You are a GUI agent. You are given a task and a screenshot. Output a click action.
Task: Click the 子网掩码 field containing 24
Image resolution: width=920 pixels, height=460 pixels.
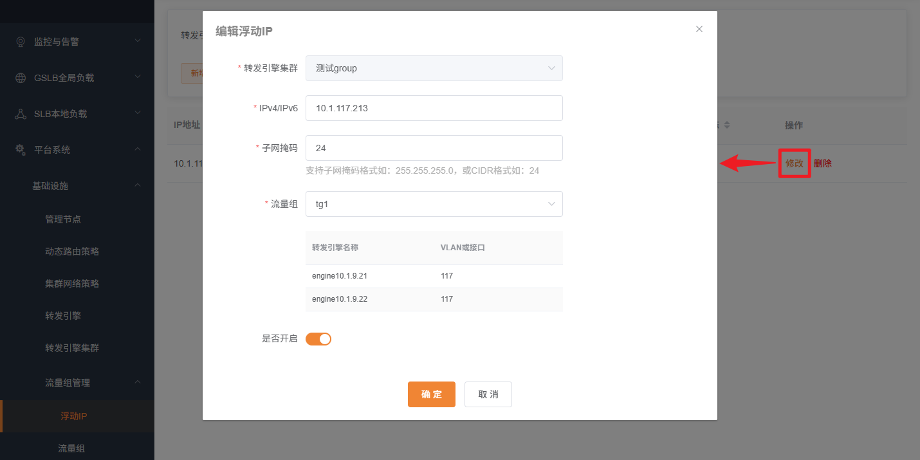(434, 147)
